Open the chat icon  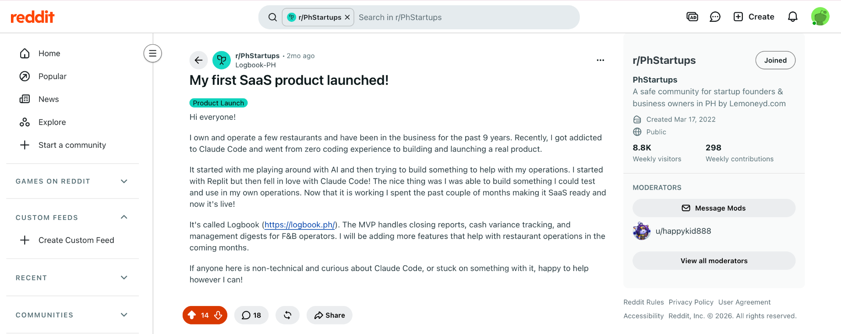coord(715,17)
